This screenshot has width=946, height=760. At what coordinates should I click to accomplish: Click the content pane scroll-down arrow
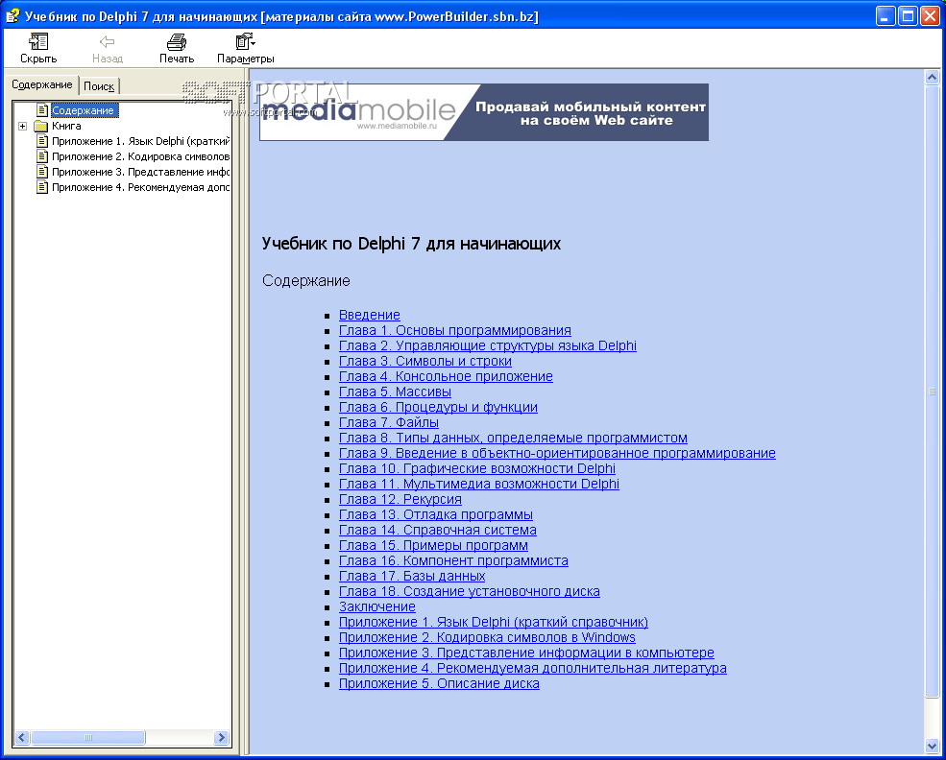933,747
